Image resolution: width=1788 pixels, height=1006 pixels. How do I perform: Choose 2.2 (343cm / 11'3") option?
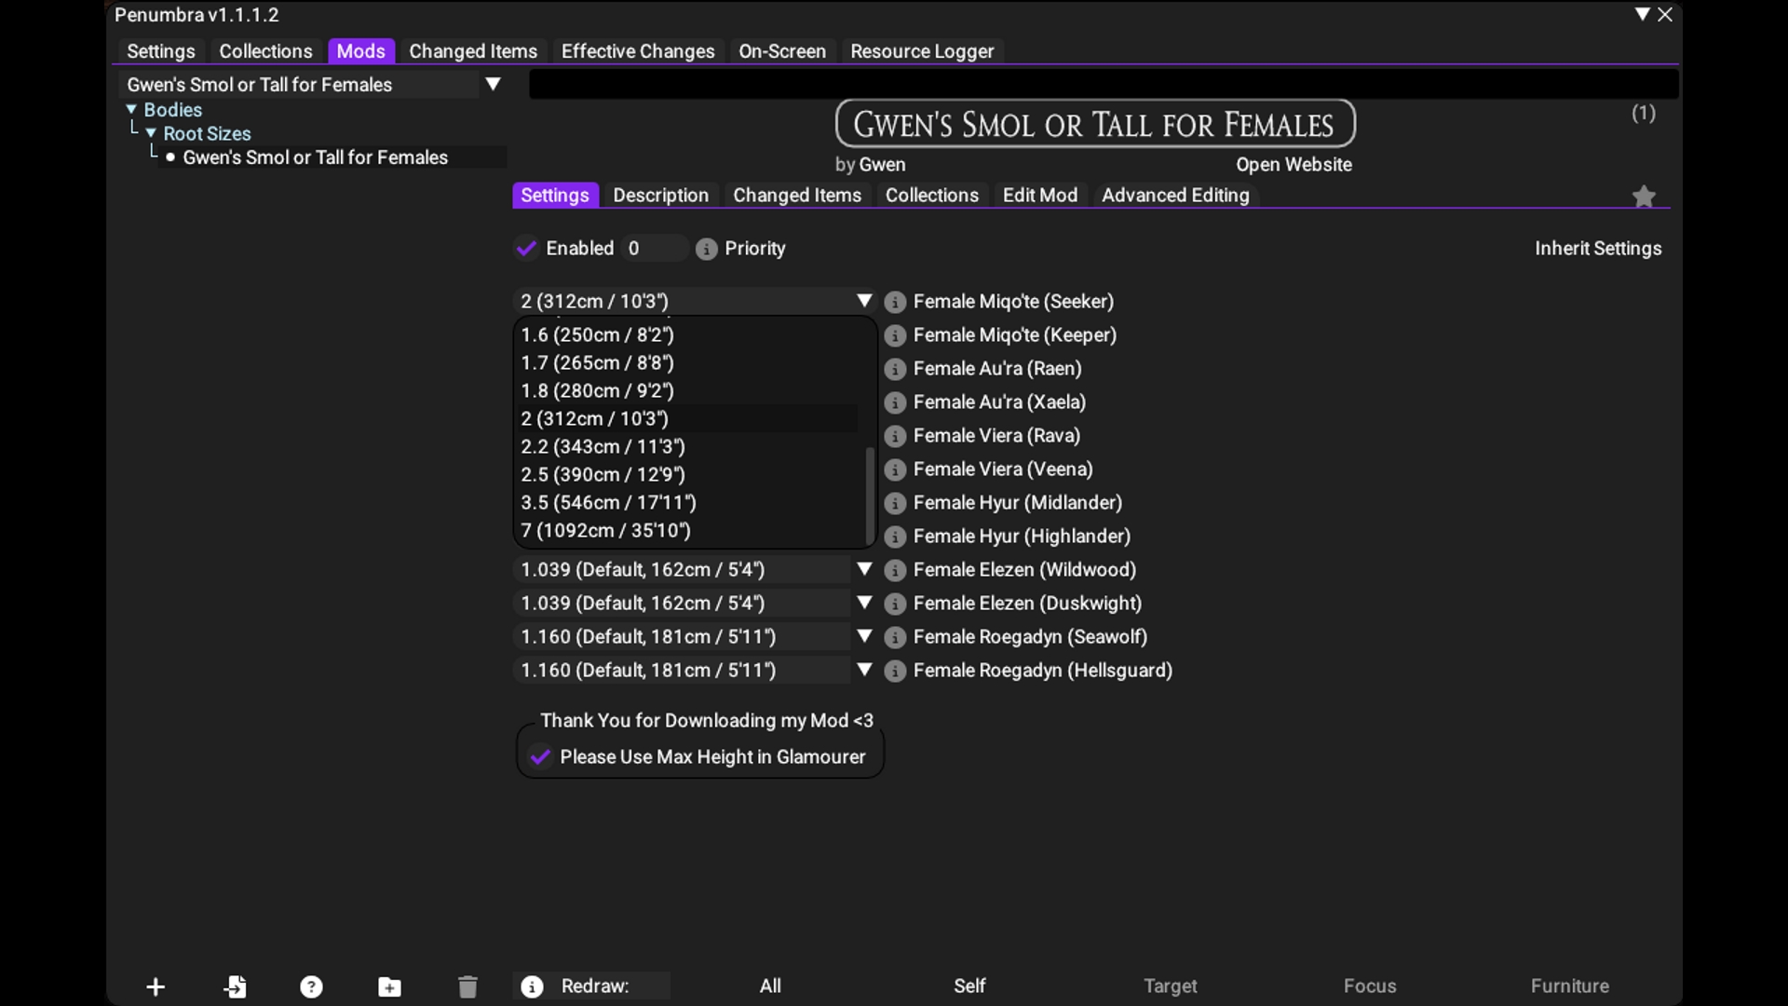click(x=687, y=446)
